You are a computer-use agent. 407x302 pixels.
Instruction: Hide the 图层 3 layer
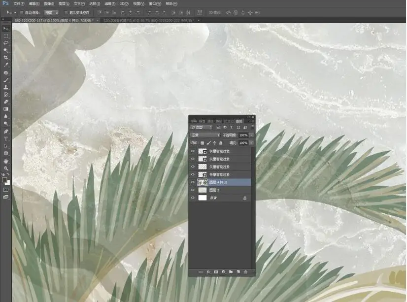pos(193,190)
